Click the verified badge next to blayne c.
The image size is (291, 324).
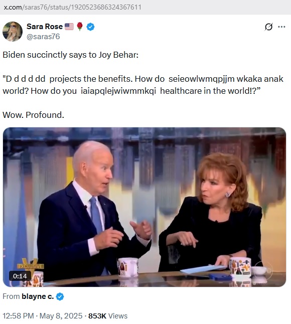point(60,296)
